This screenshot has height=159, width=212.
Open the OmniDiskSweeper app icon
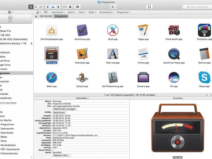pos(51,30)
